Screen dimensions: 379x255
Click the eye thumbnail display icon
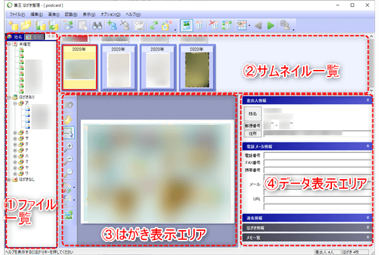coord(242,25)
